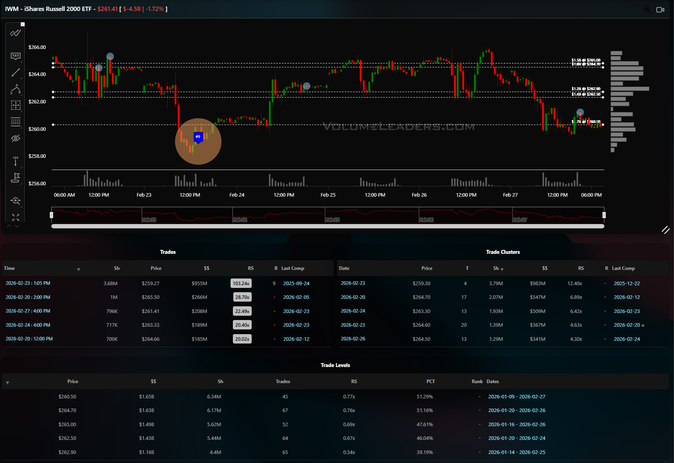The width and height of the screenshot is (674, 463).
Task: Open the Trade Levels sort arrow
Action: (7, 383)
